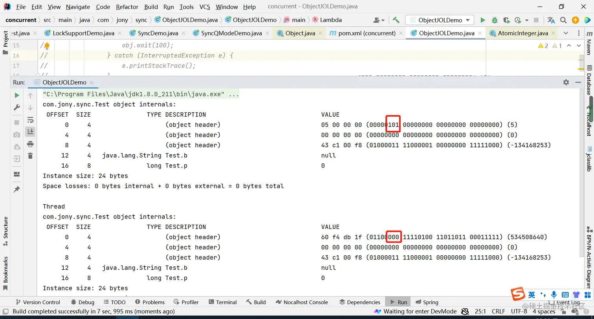Open run configuration wrench in Run panel
Screen dimensions: 594x319
point(17,107)
